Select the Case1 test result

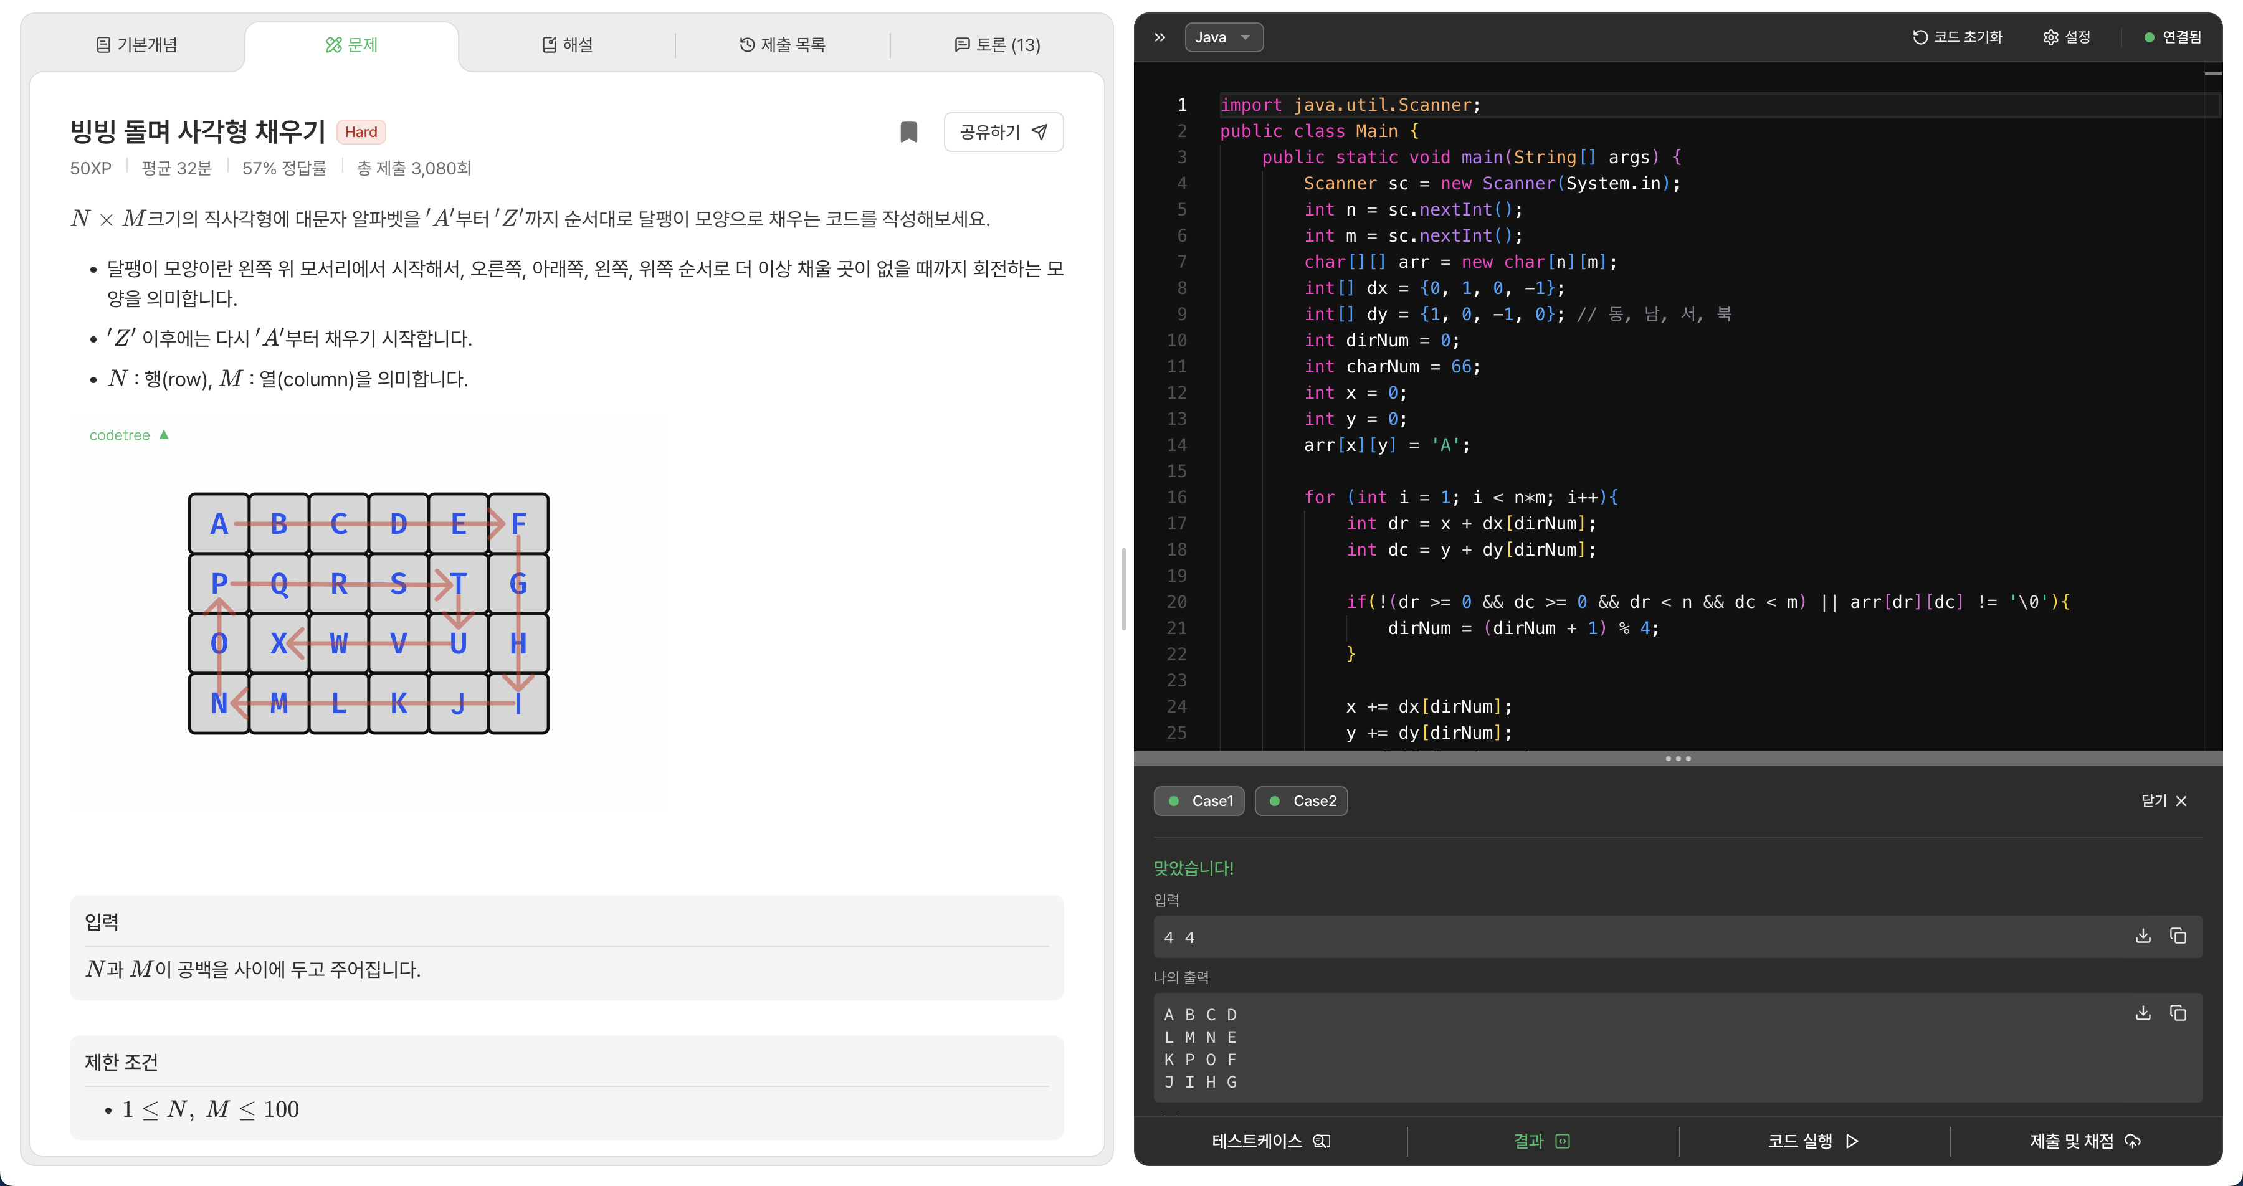click(1199, 801)
